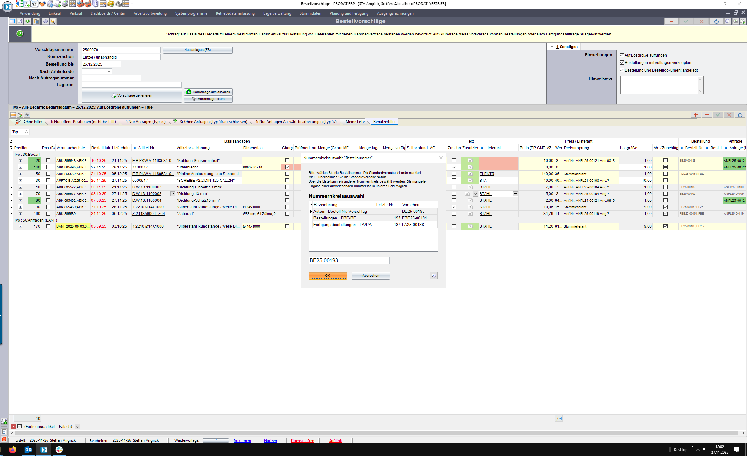The height and width of the screenshot is (456, 747).
Task: Click the handshake icon in the top toolbar
Action: click(x=42, y=4)
